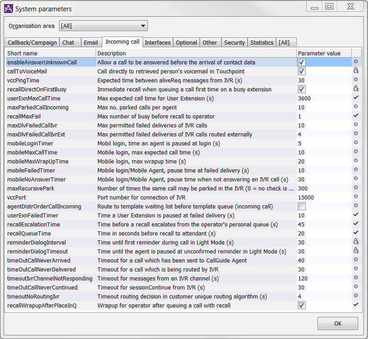Click the System parameters window logo icon

(9, 9)
